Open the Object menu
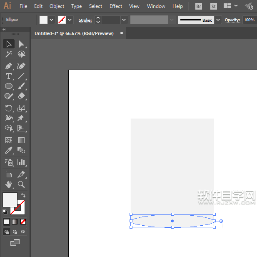 (x=57, y=6)
